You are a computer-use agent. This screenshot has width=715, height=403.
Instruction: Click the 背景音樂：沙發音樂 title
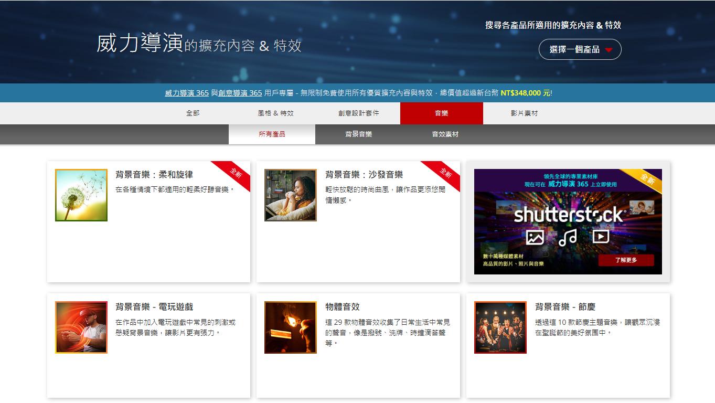click(x=364, y=175)
